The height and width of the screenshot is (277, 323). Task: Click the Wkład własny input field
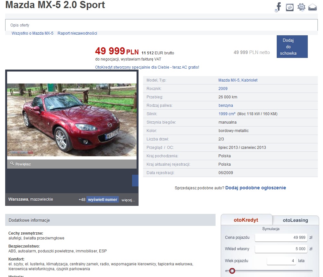(281, 249)
